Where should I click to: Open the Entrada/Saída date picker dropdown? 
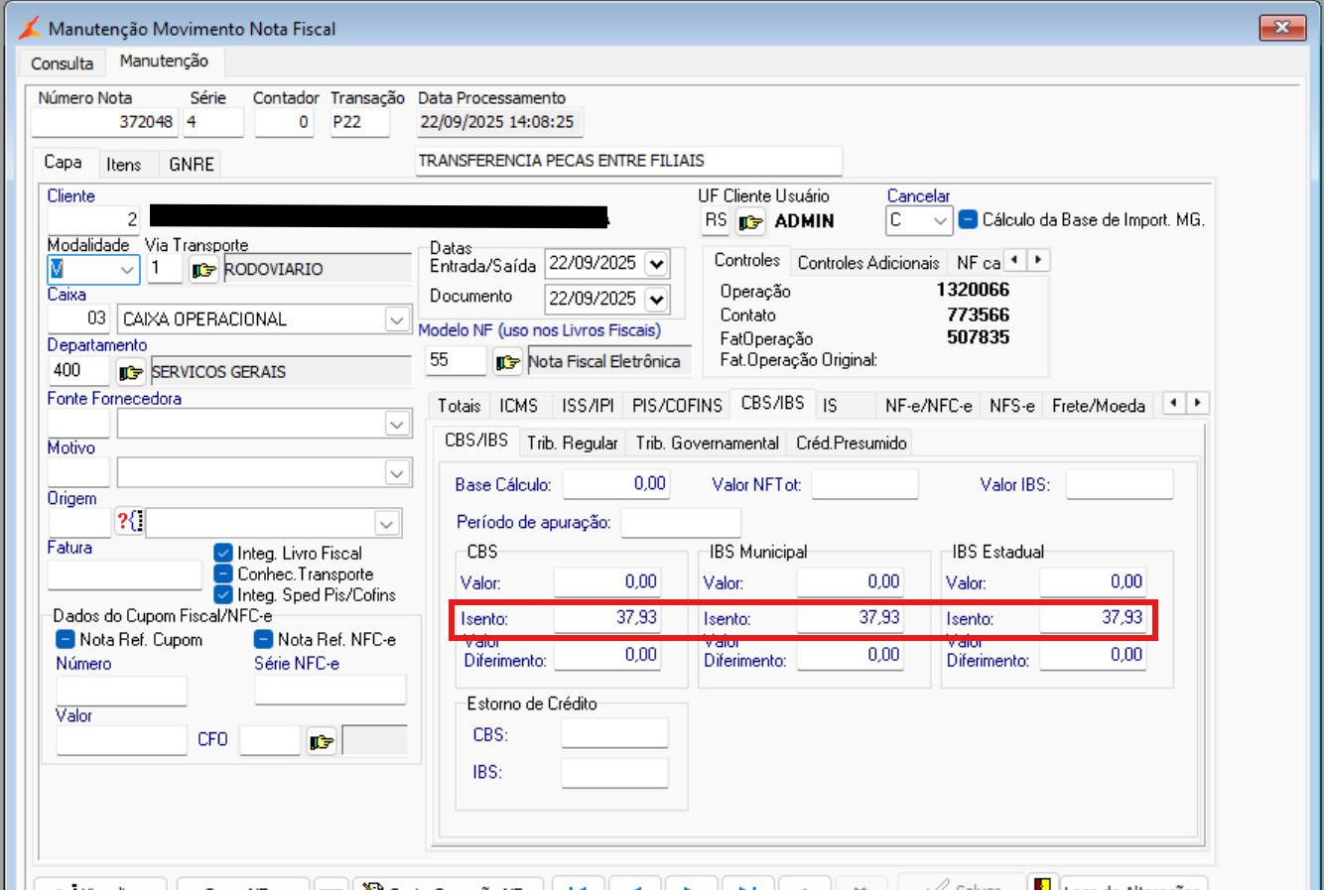(x=656, y=264)
